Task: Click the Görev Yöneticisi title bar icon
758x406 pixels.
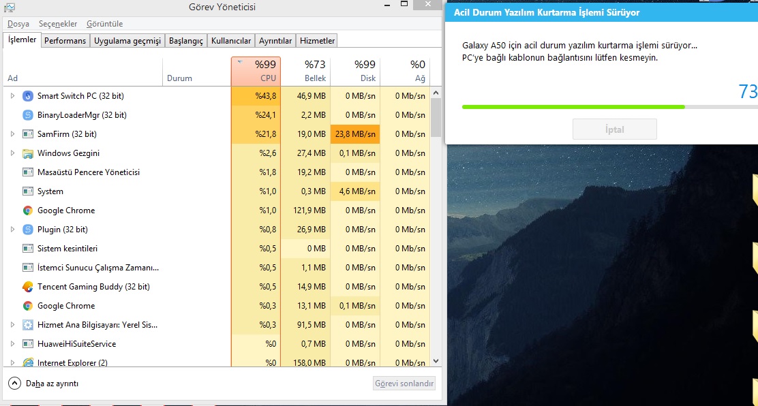Action: (9, 7)
